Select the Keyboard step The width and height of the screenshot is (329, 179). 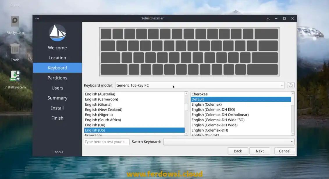click(57, 68)
